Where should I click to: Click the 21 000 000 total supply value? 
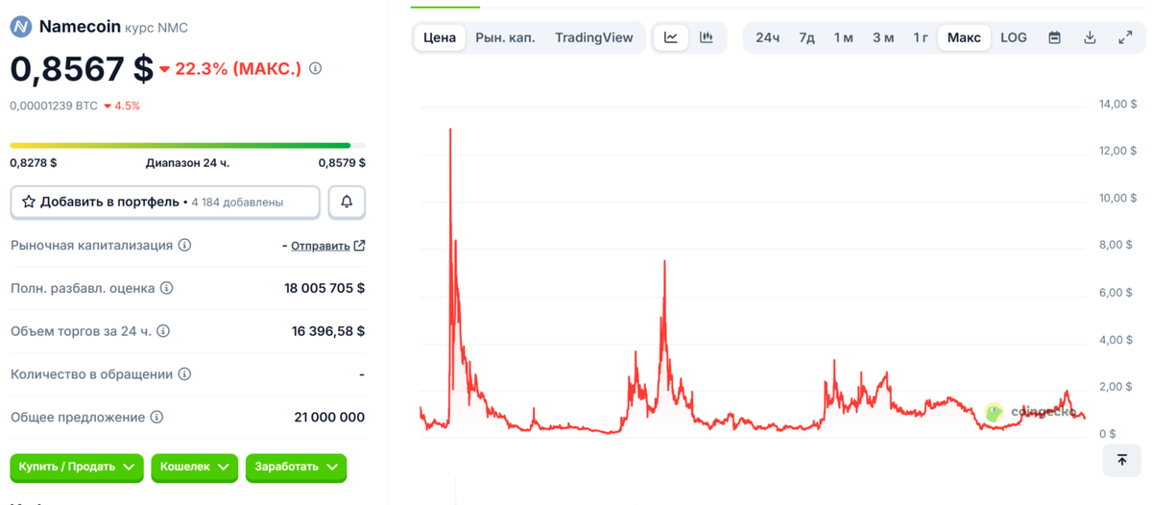(x=329, y=418)
